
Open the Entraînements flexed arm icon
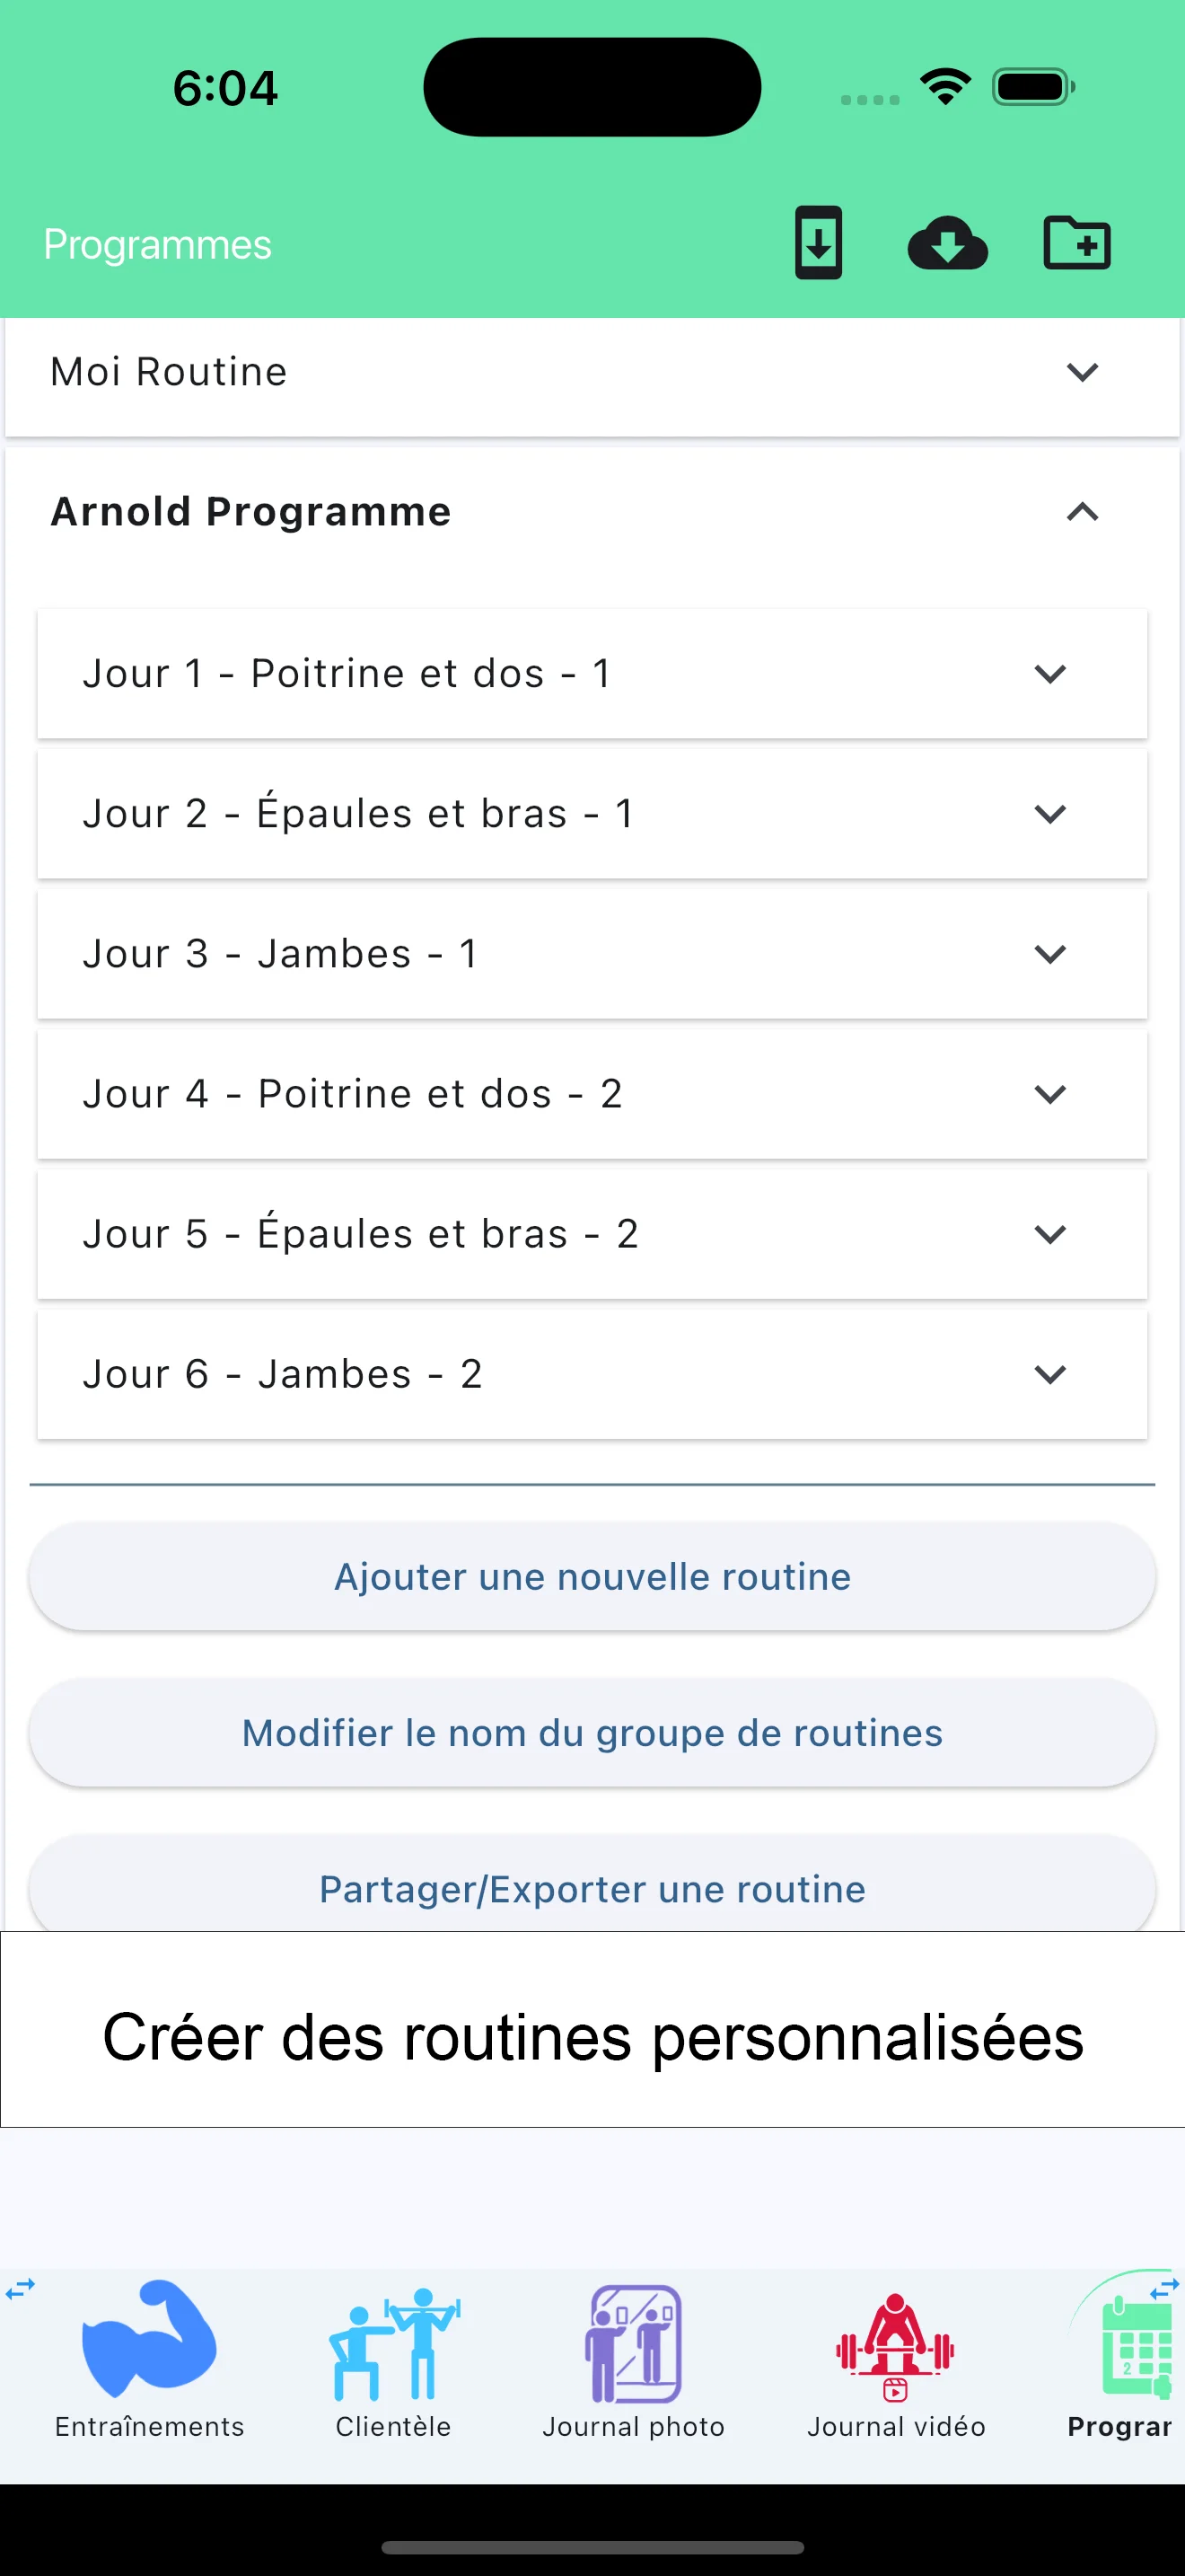point(149,2340)
